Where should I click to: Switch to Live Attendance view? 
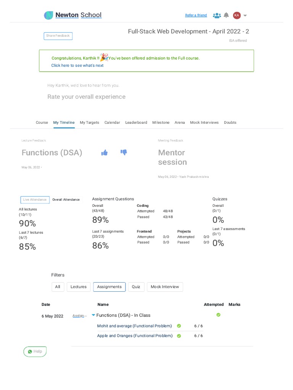pos(35,200)
